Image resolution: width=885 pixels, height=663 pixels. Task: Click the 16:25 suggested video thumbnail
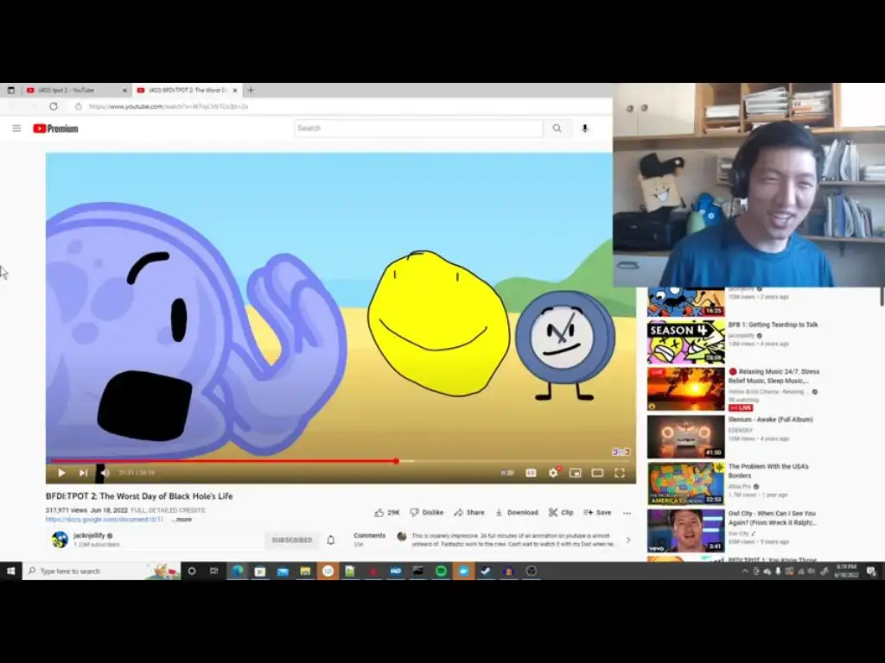click(685, 302)
